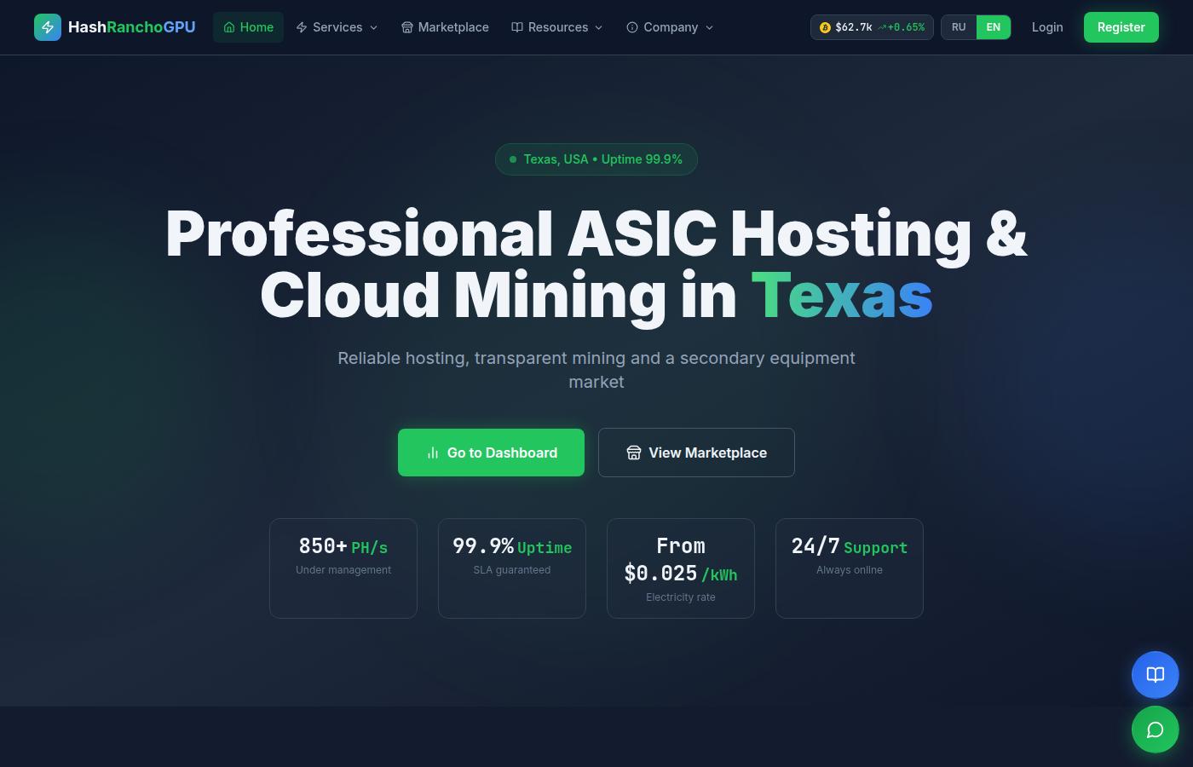Go to the Home nav item
This screenshot has height=767, width=1193.
point(248,27)
